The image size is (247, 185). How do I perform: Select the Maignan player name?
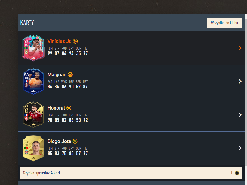pos(57,75)
